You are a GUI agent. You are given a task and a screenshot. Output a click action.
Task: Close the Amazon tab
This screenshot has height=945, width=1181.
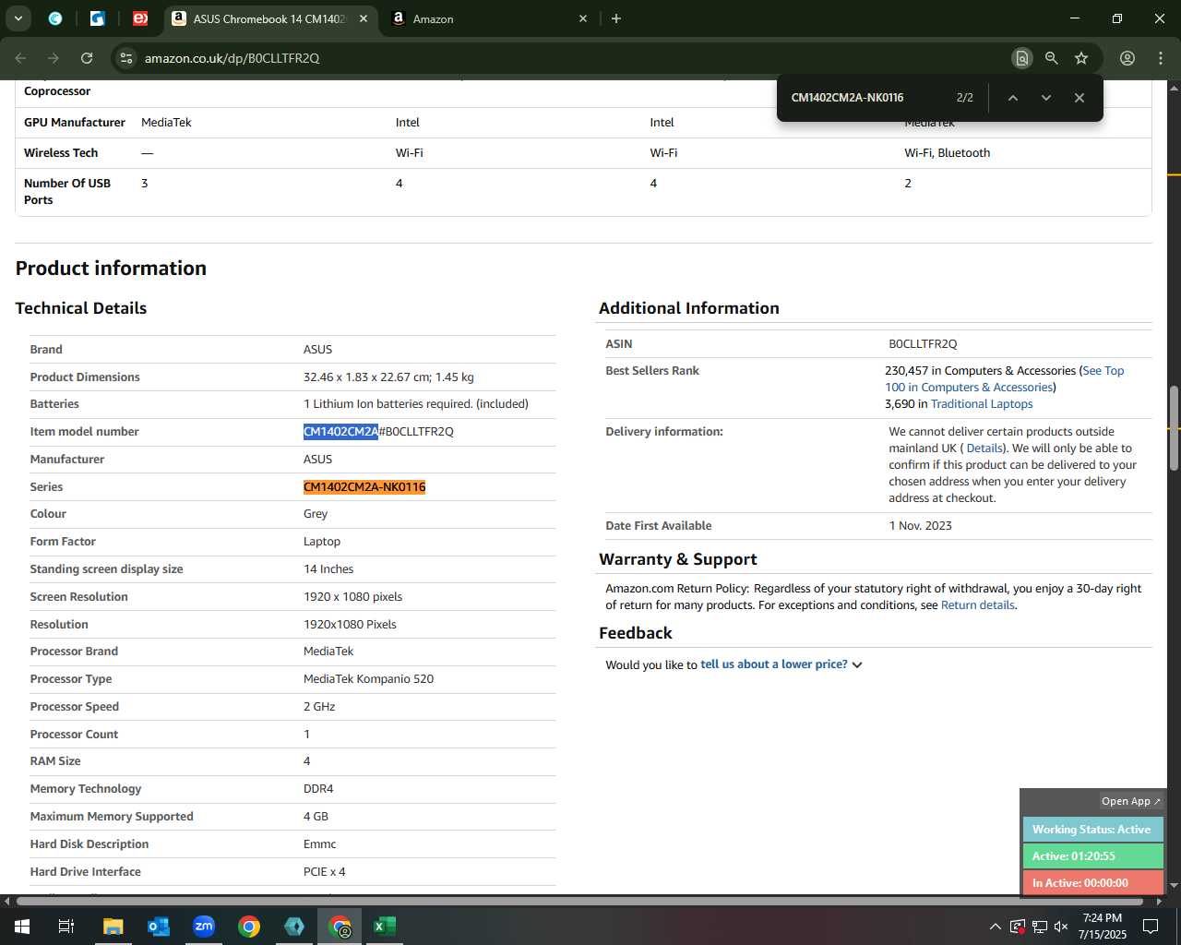coord(583,18)
